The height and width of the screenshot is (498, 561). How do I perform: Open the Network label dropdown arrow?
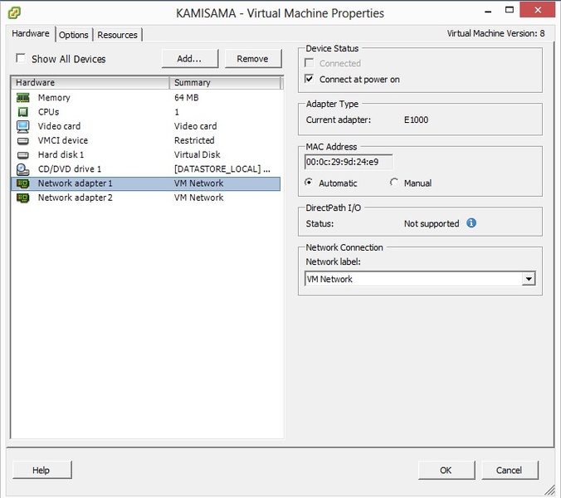[x=529, y=279]
